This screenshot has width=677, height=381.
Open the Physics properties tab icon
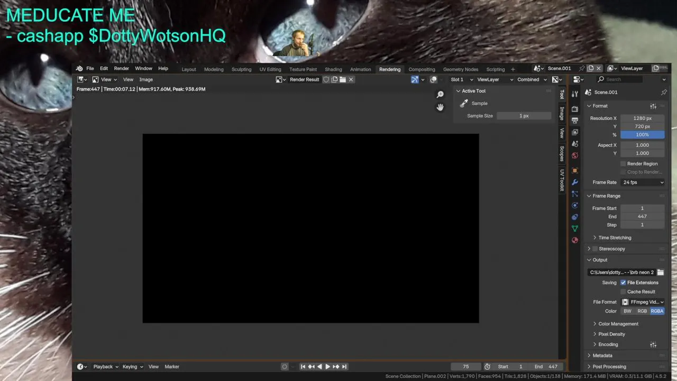(575, 205)
